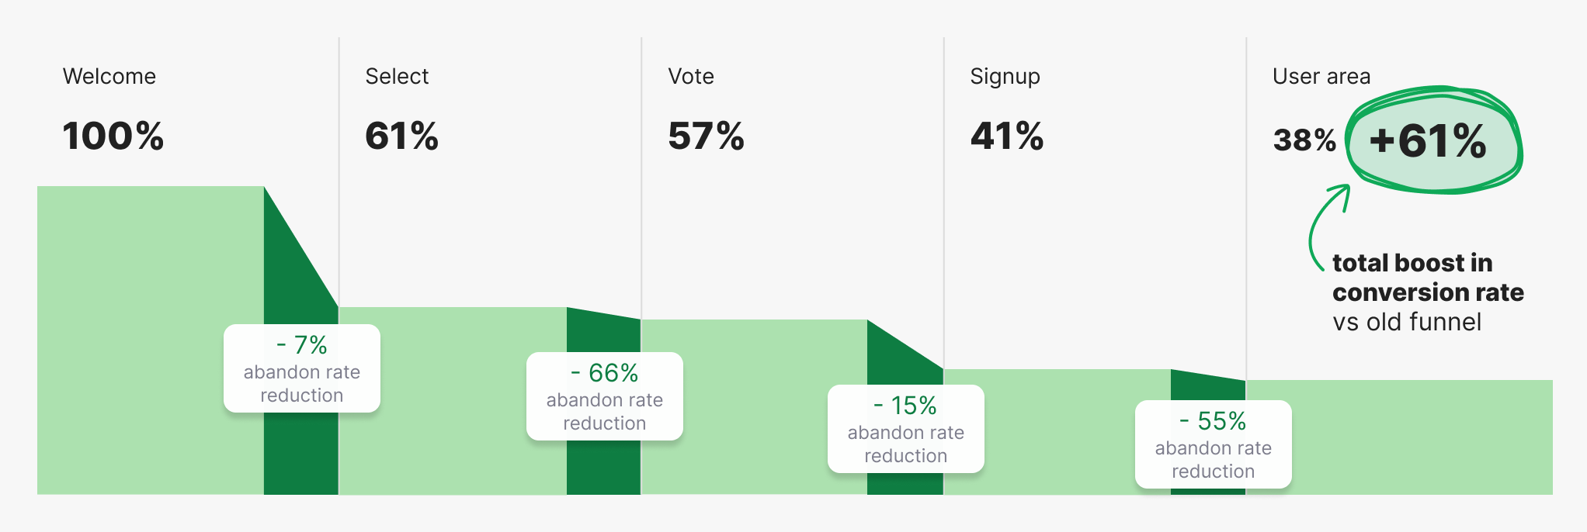The width and height of the screenshot is (1587, 532).
Task: Select the User area stage label
Action: (1321, 76)
